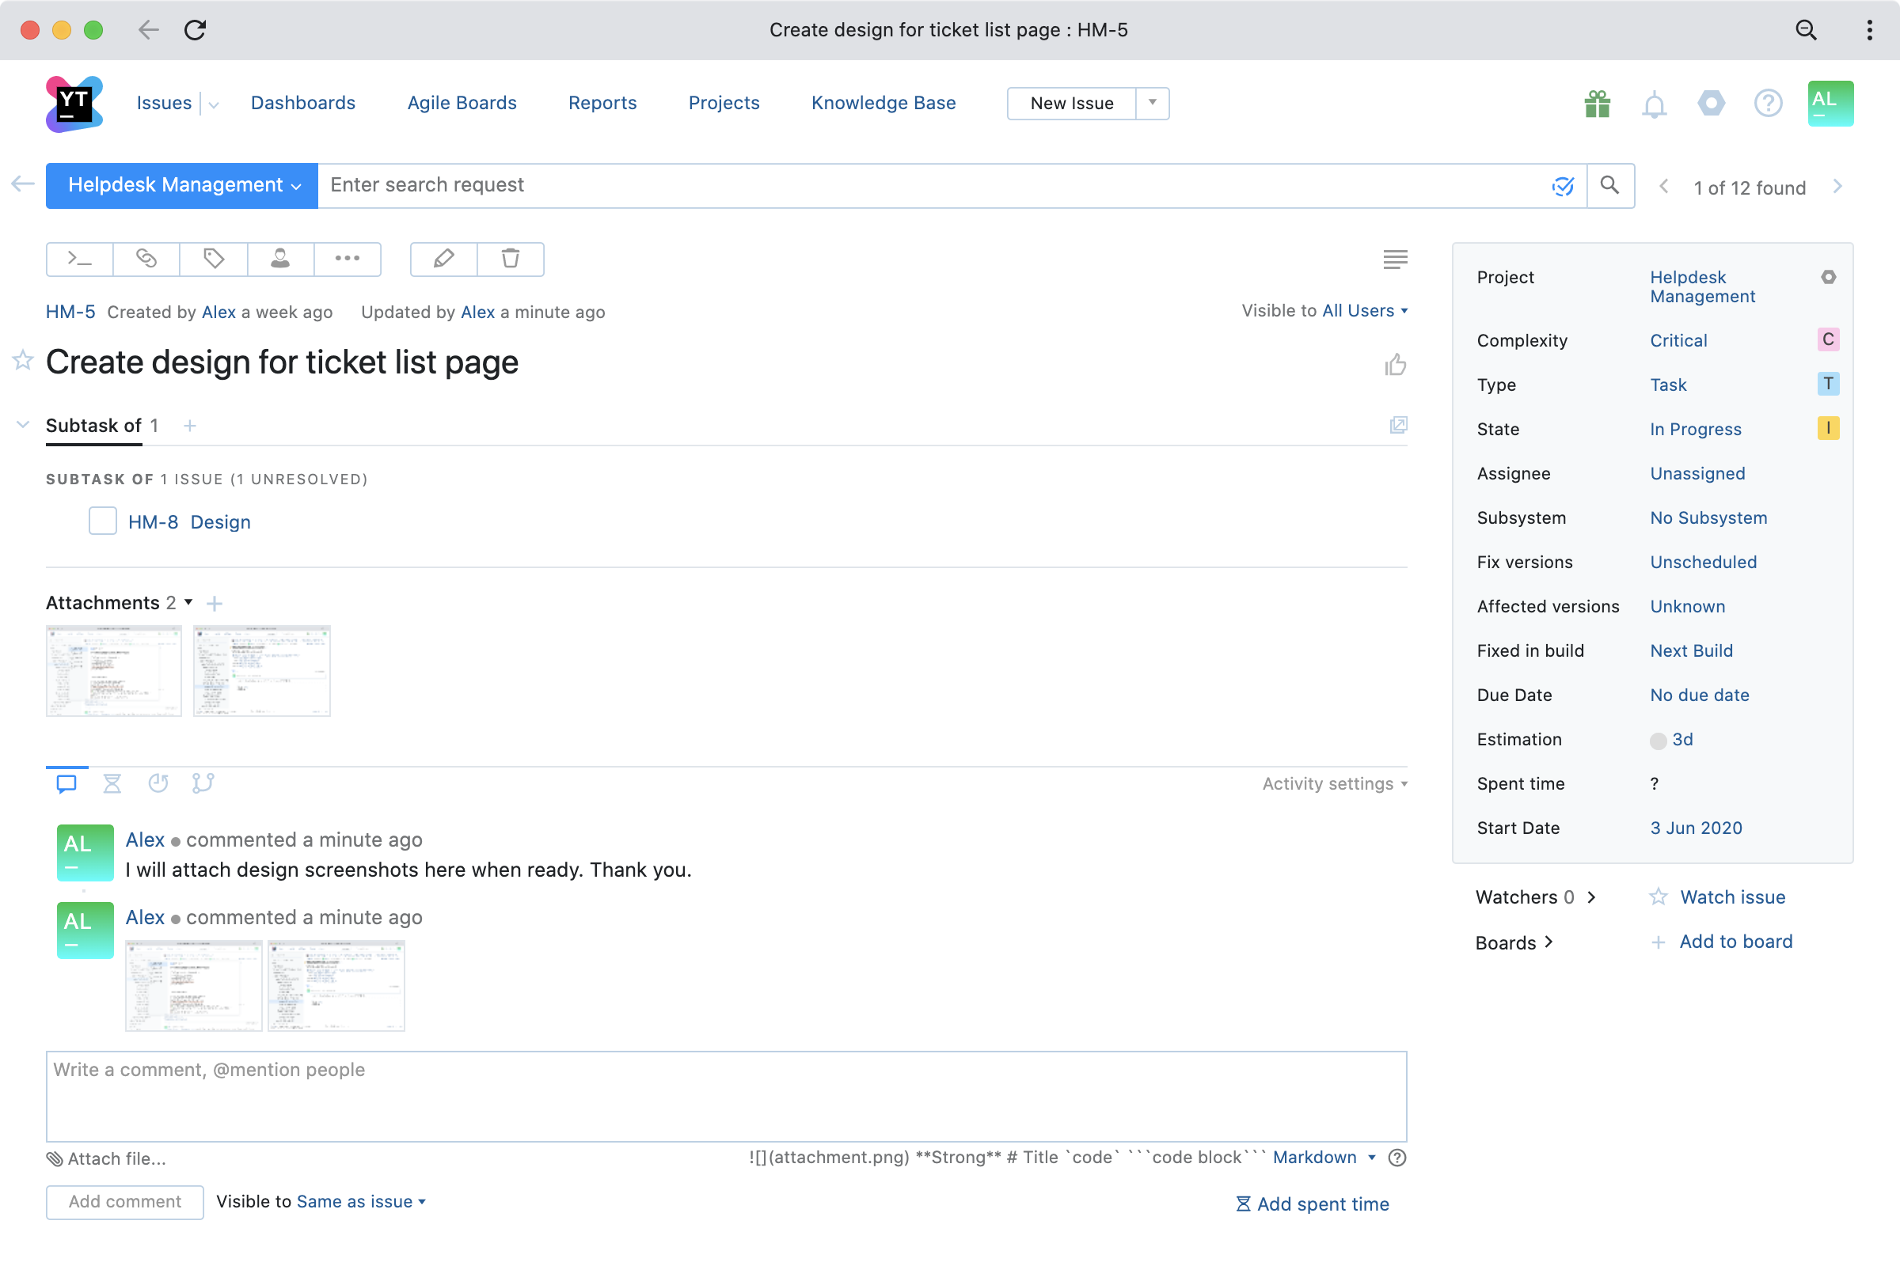Add a link with the plus icon
Viewport: 1900px width, 1266px height.
190,426
